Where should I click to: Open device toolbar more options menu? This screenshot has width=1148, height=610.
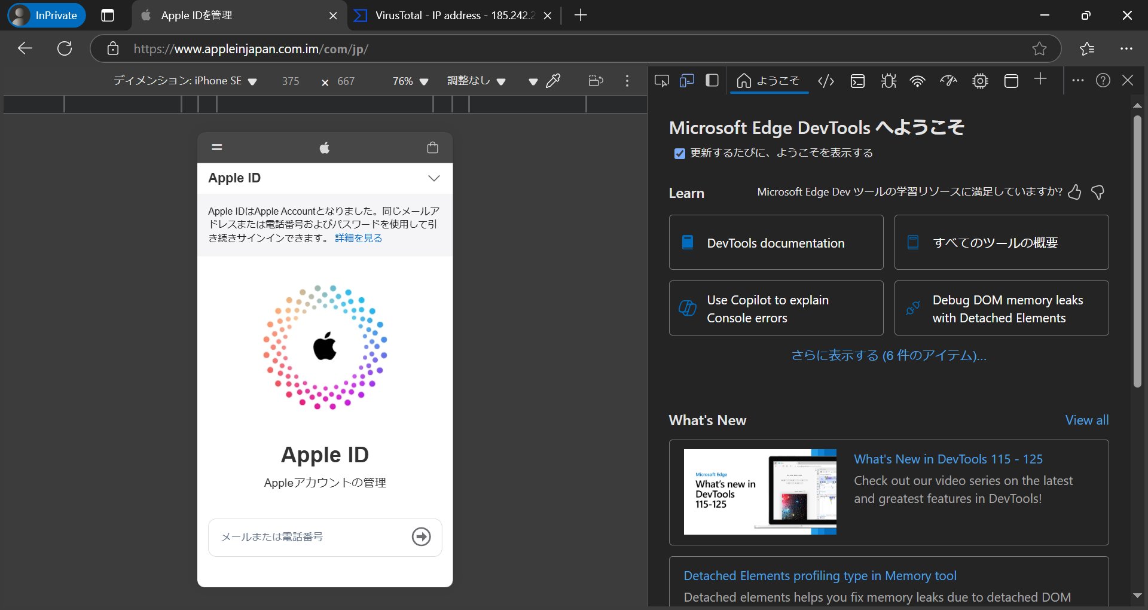627,81
